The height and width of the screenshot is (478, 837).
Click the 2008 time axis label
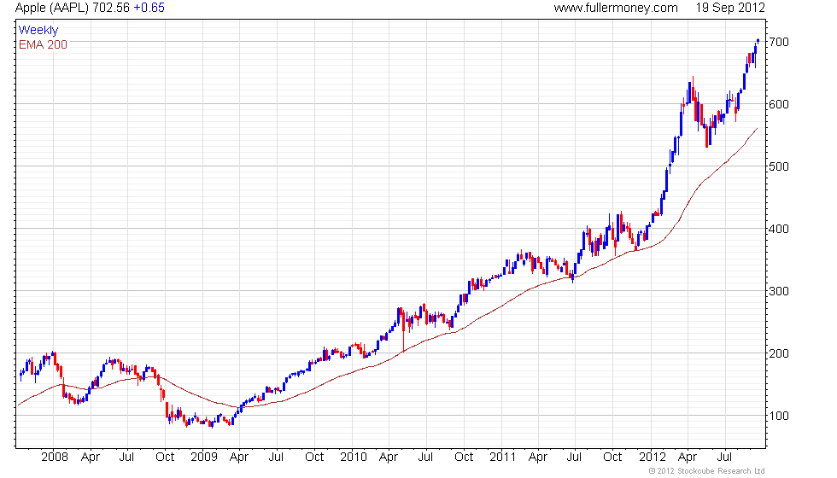(x=55, y=458)
